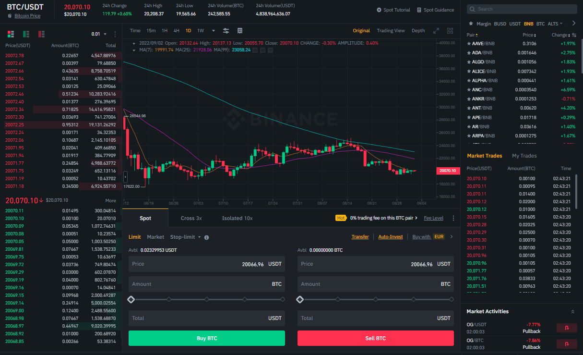
Task: Open chart layout grid icon next to indicators
Action: point(240,30)
